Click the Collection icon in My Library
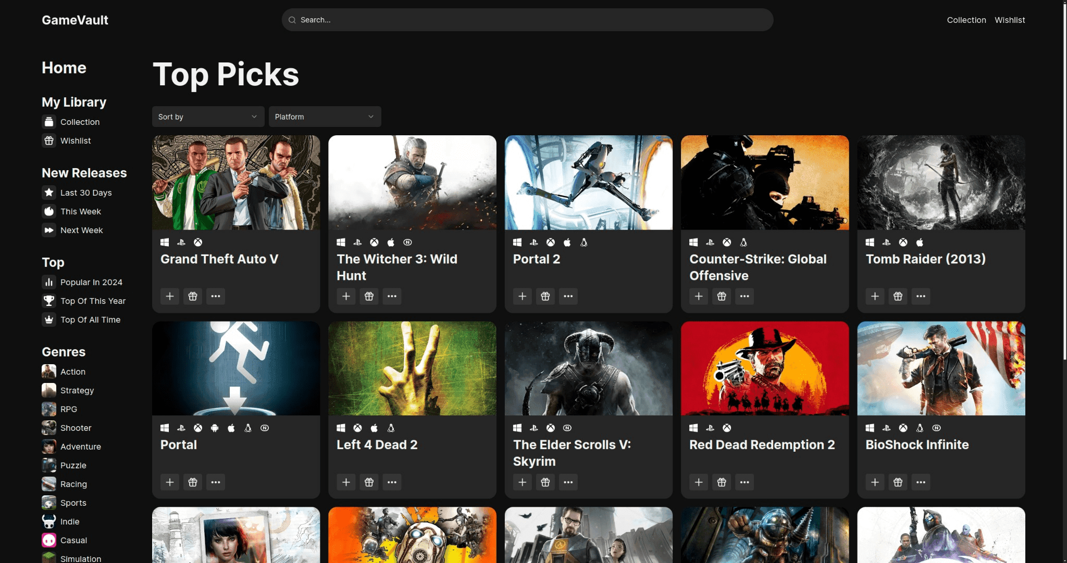 tap(49, 122)
